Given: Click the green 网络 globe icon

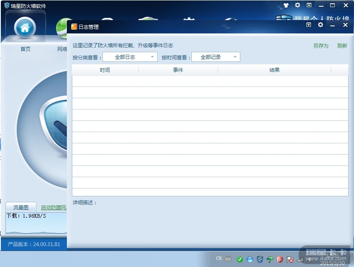Looking at the screenshot, I should click(x=61, y=28).
